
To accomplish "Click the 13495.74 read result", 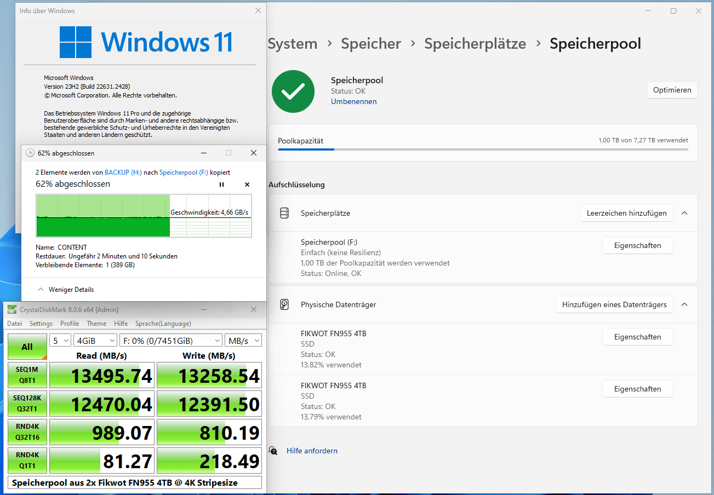I will (102, 376).
